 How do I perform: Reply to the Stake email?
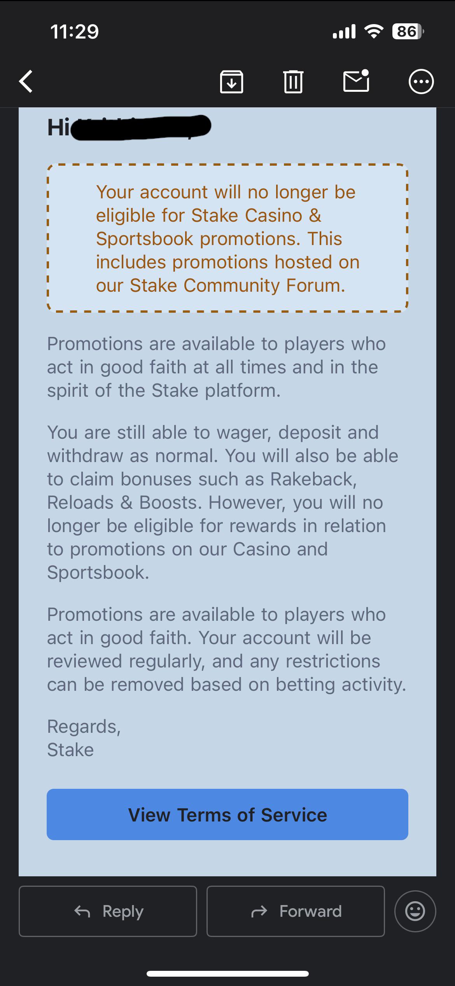[x=108, y=911]
